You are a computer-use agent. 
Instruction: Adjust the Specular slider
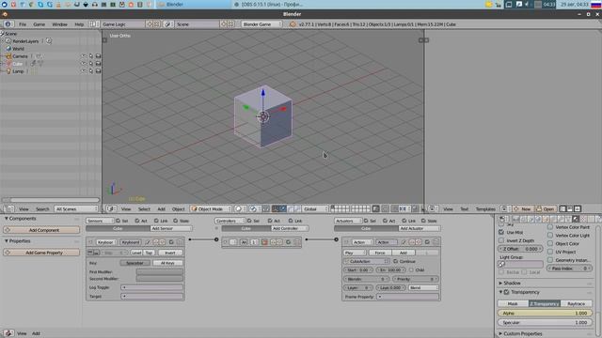coord(546,323)
